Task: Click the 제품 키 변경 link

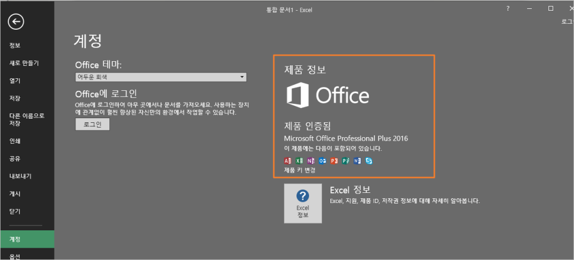Action: 299,170
